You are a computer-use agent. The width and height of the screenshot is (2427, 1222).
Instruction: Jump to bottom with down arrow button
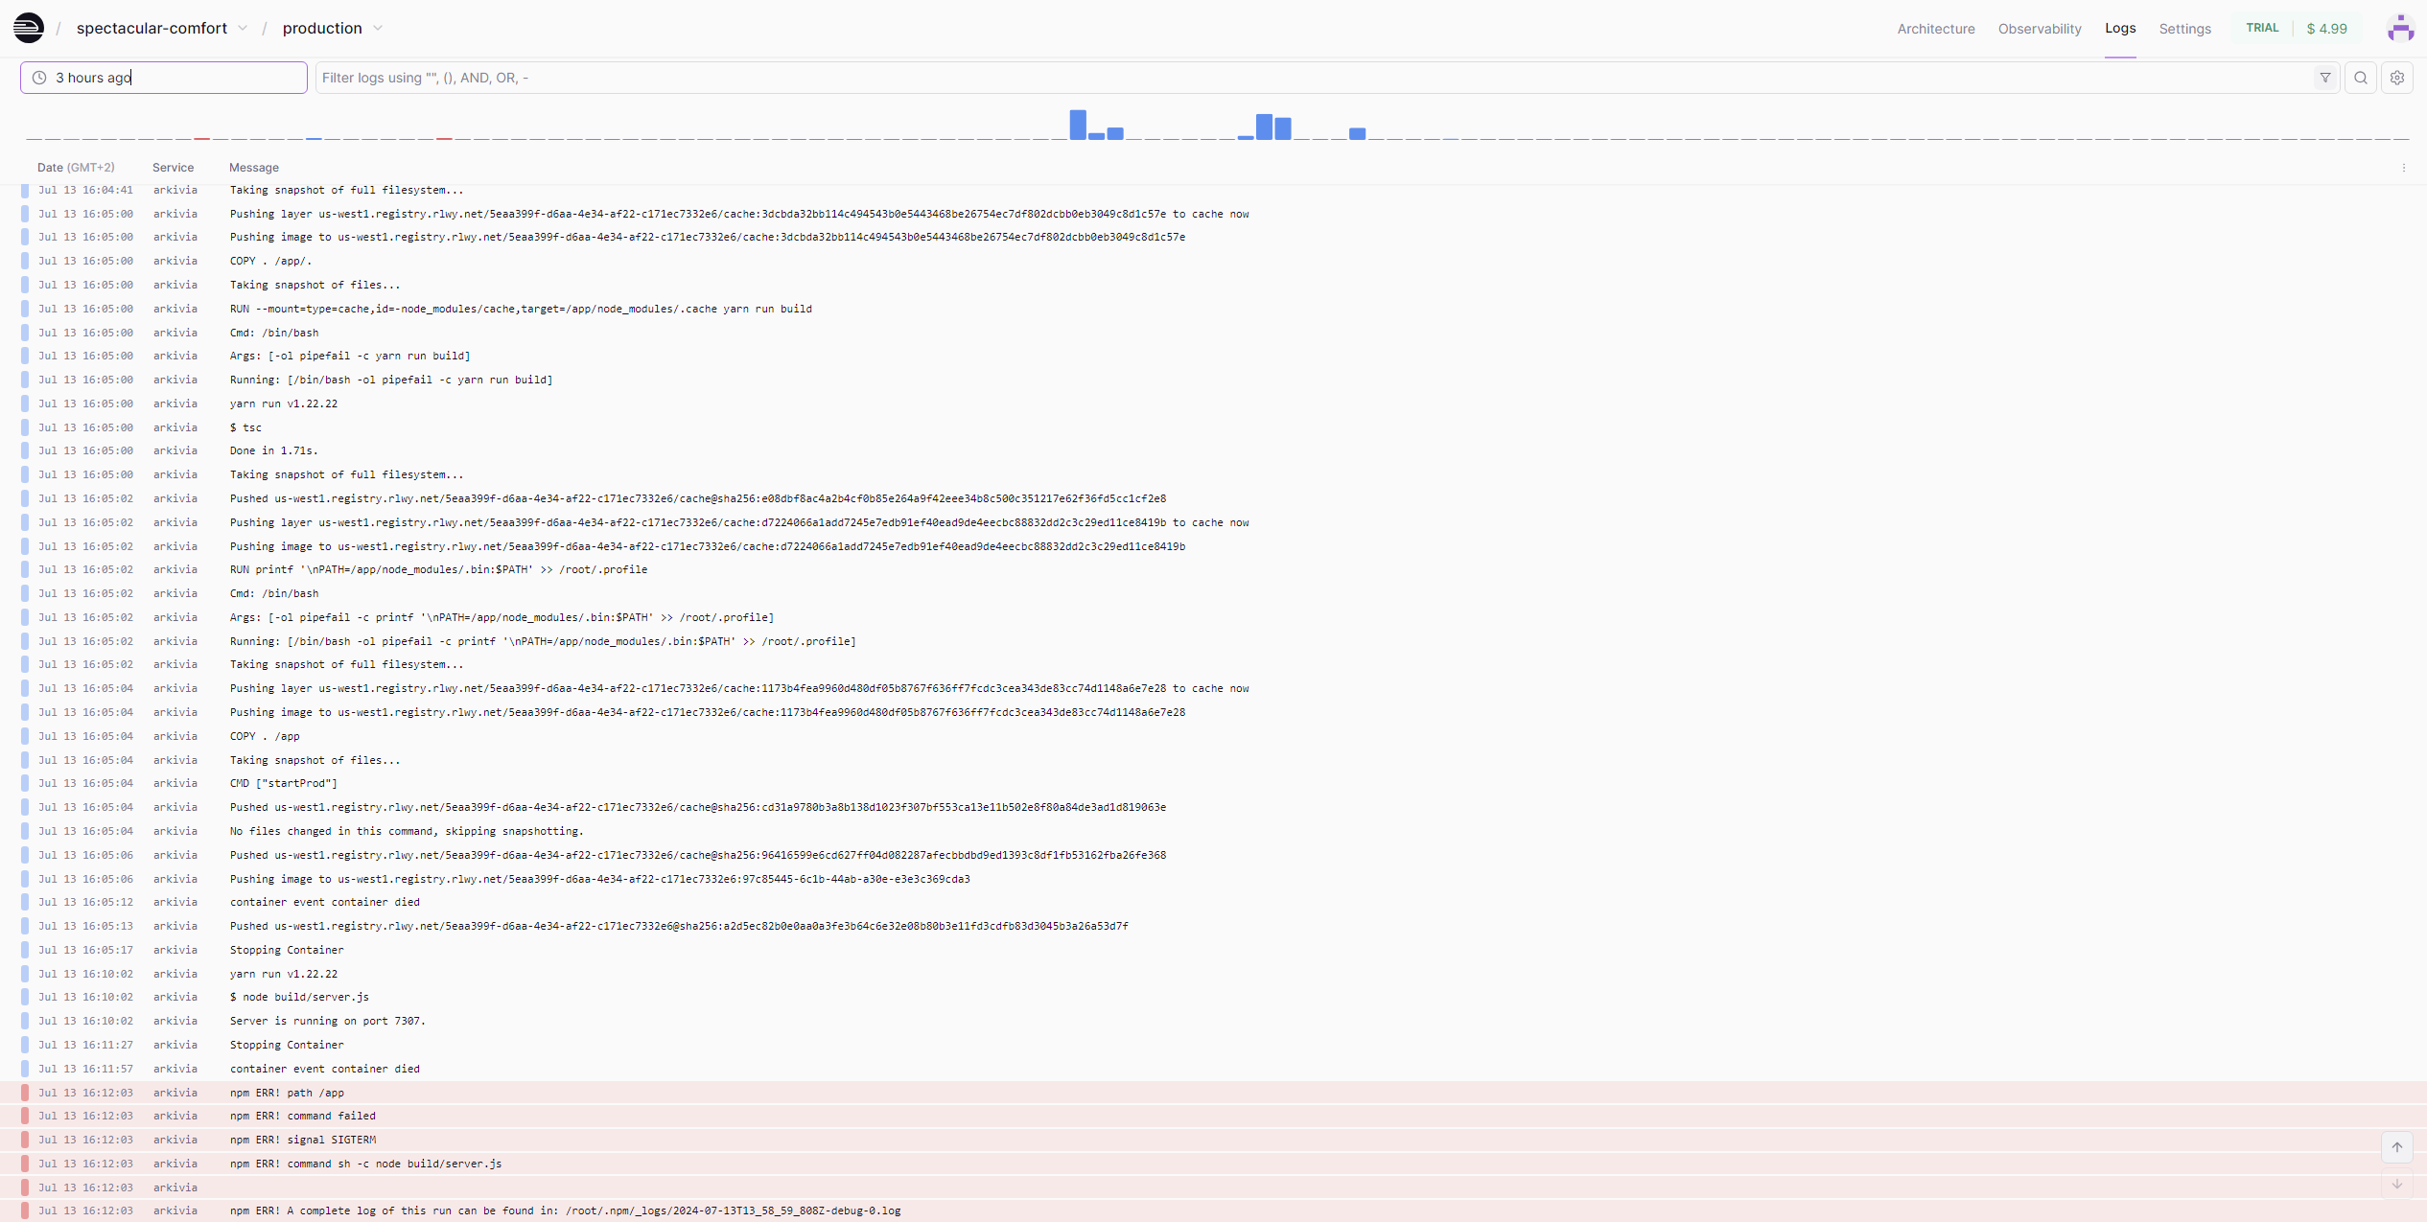click(2396, 1184)
